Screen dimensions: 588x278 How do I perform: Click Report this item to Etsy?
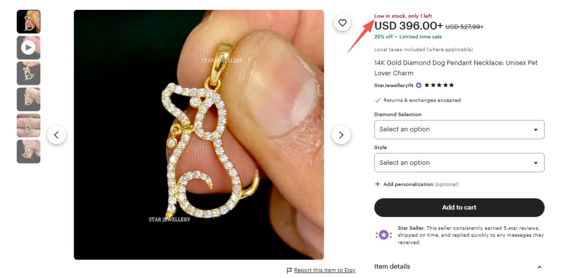[x=324, y=270]
